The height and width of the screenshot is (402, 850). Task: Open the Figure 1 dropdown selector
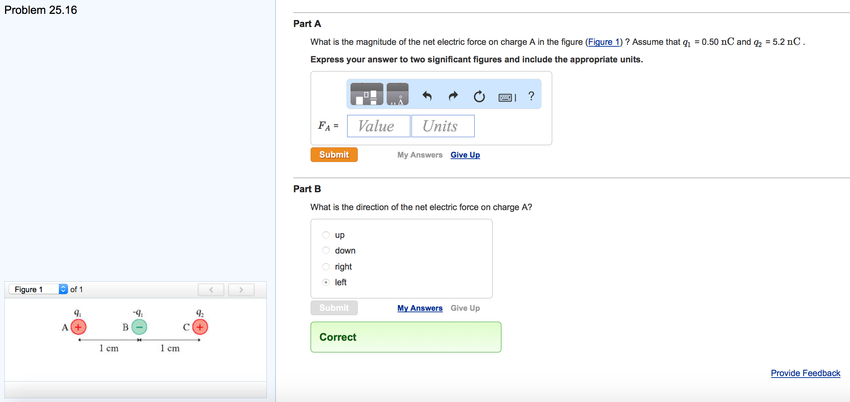38,289
